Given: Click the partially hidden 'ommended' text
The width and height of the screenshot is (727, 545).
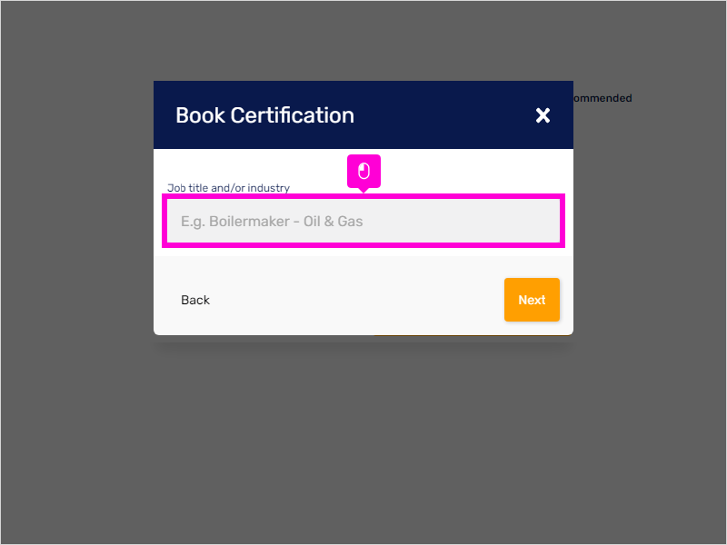Looking at the screenshot, I should [603, 98].
